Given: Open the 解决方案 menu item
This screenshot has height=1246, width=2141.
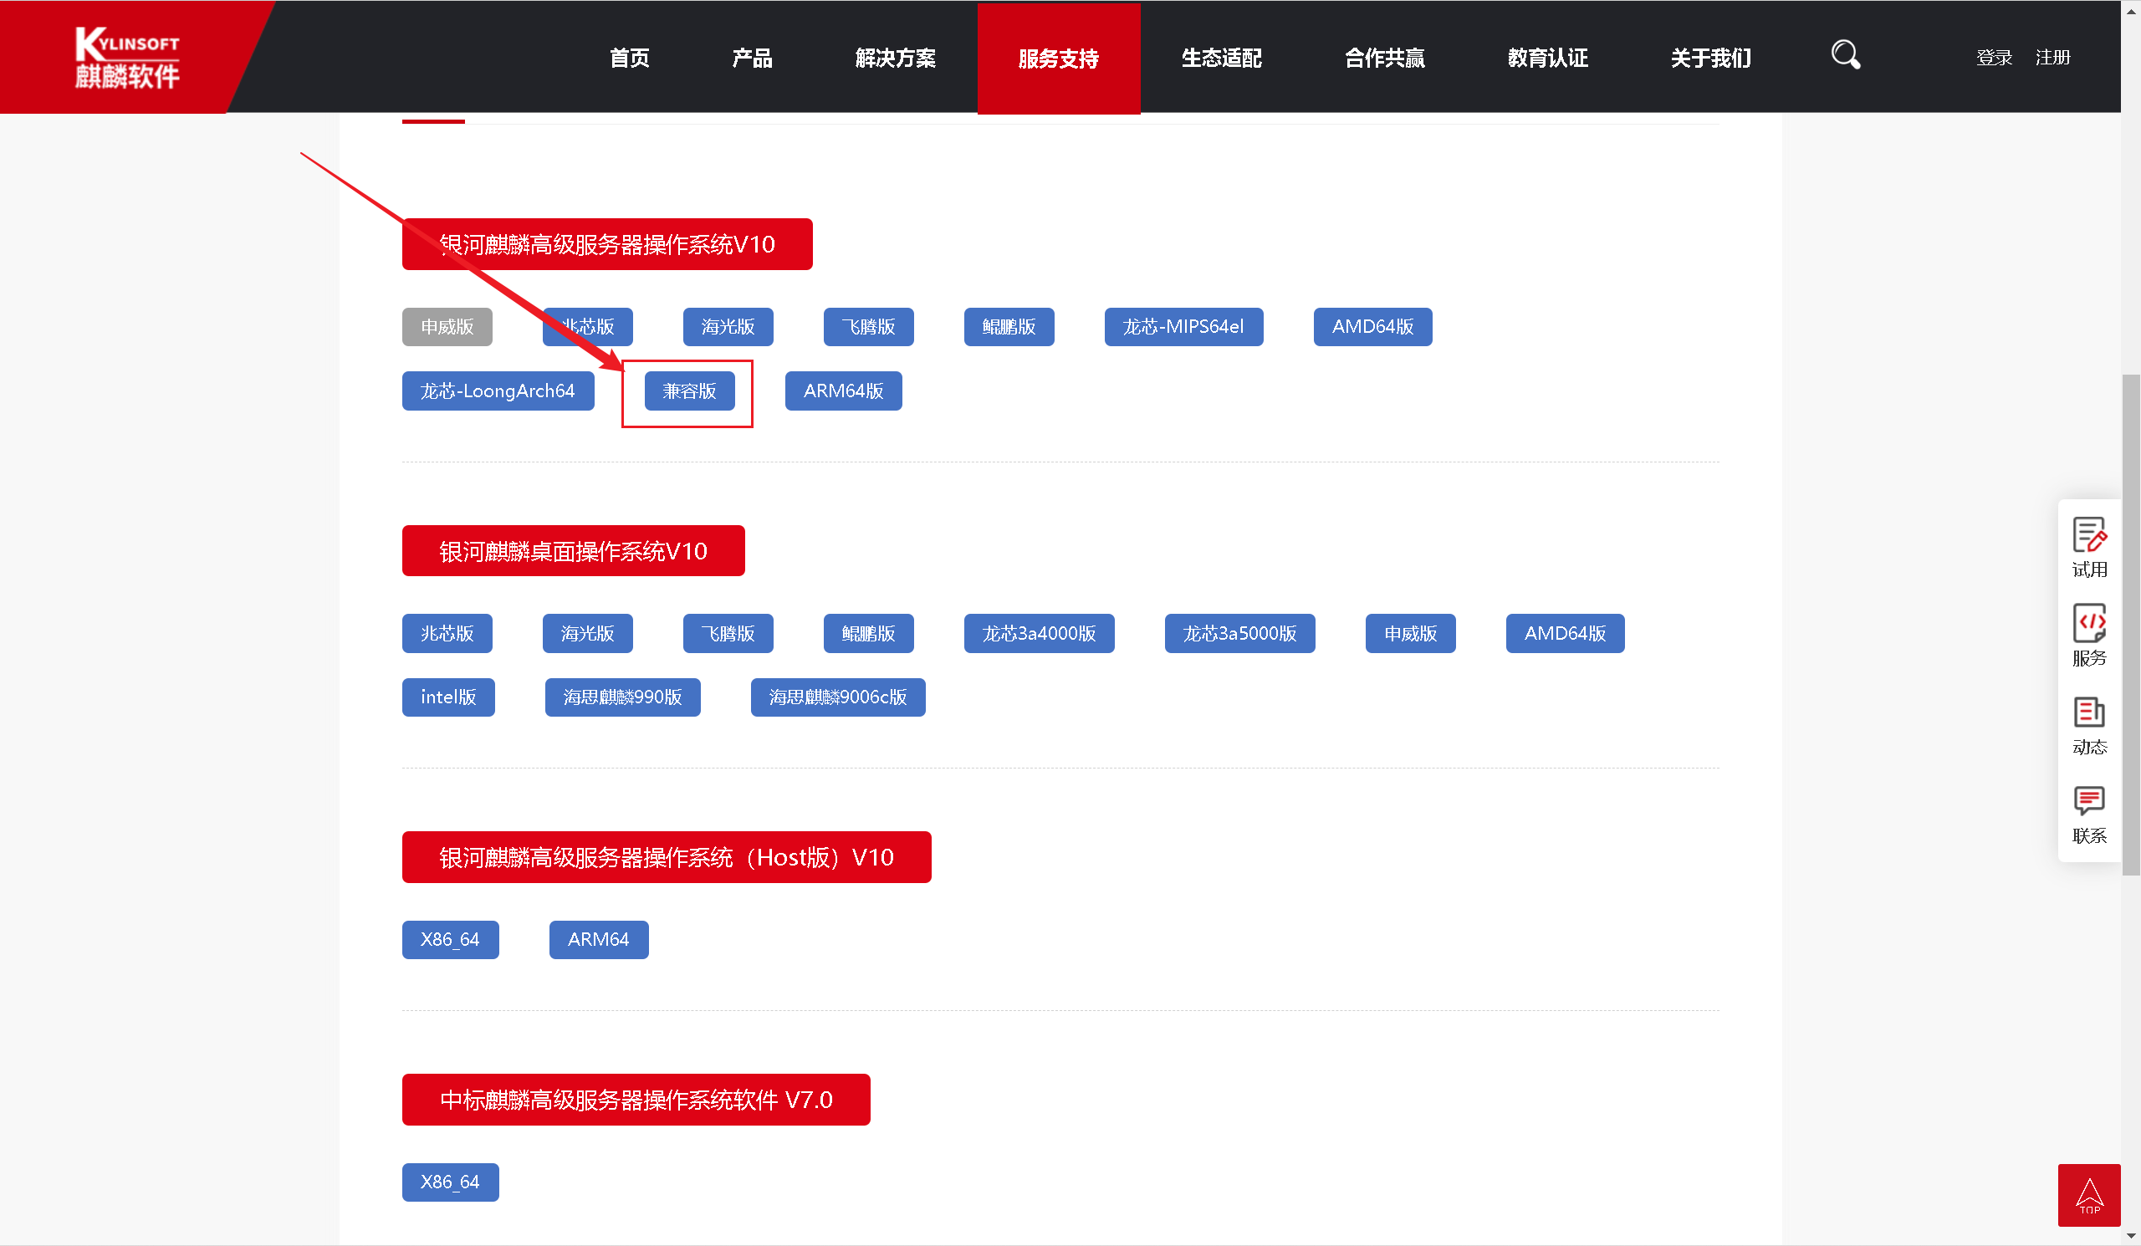Looking at the screenshot, I should pyautogui.click(x=896, y=58).
